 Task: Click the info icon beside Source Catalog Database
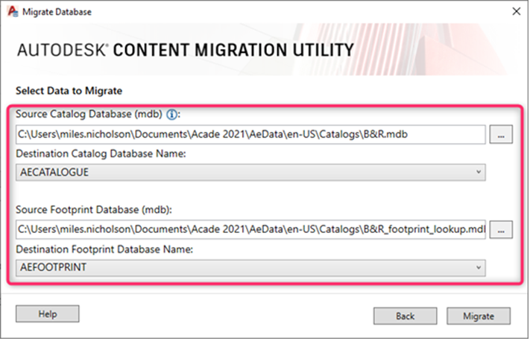click(171, 115)
